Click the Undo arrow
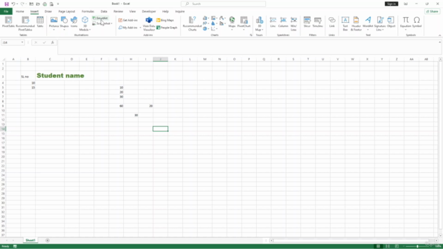443x249 pixels. pos(13,4)
